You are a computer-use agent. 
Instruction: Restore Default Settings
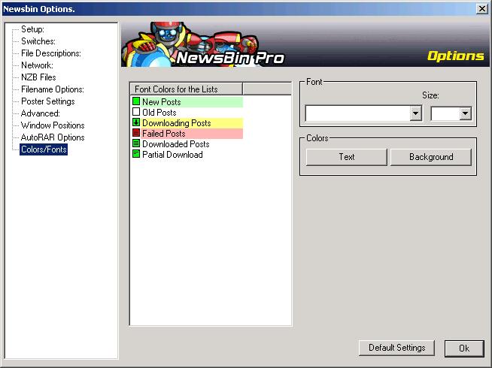click(396, 348)
